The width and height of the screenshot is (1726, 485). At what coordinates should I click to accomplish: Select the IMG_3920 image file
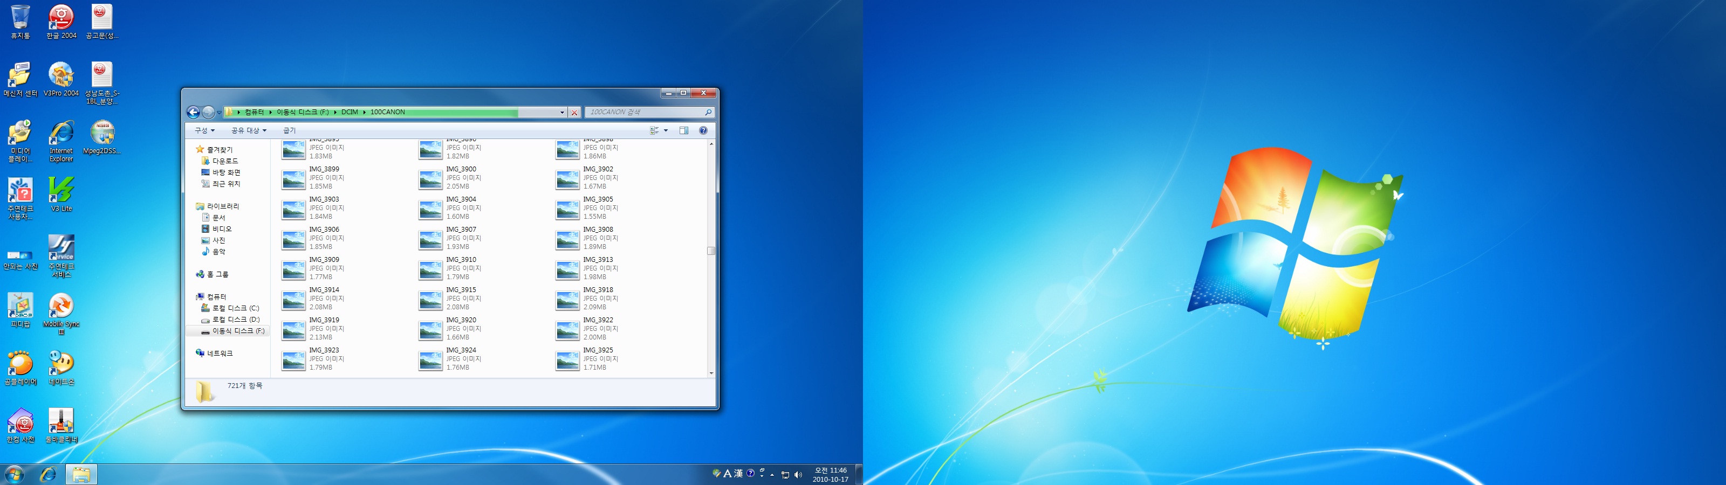click(x=449, y=328)
